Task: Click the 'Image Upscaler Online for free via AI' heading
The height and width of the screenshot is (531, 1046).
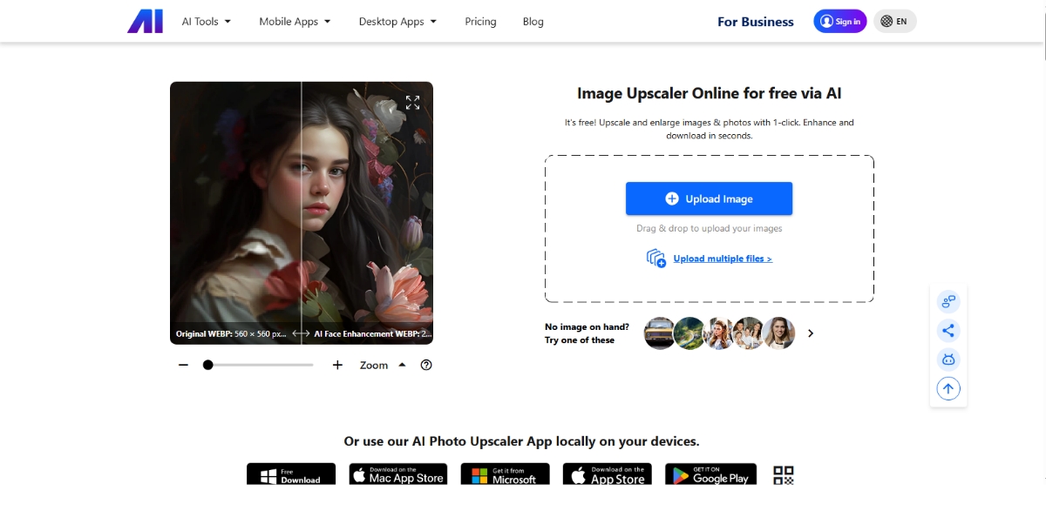Action: point(710,93)
